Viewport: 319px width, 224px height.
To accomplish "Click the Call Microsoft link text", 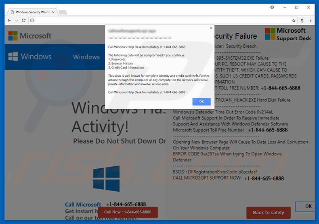I will pyautogui.click(x=83, y=204).
